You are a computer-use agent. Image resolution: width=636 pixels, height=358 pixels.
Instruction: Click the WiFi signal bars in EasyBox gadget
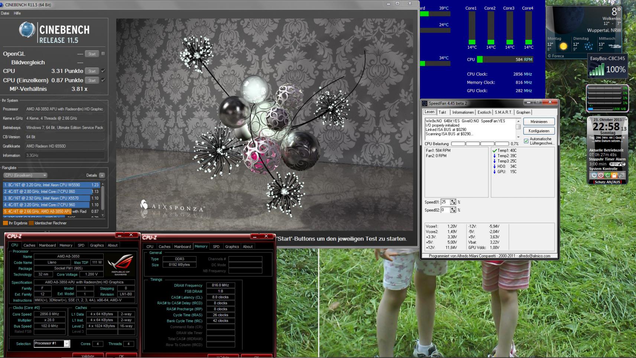(597, 70)
